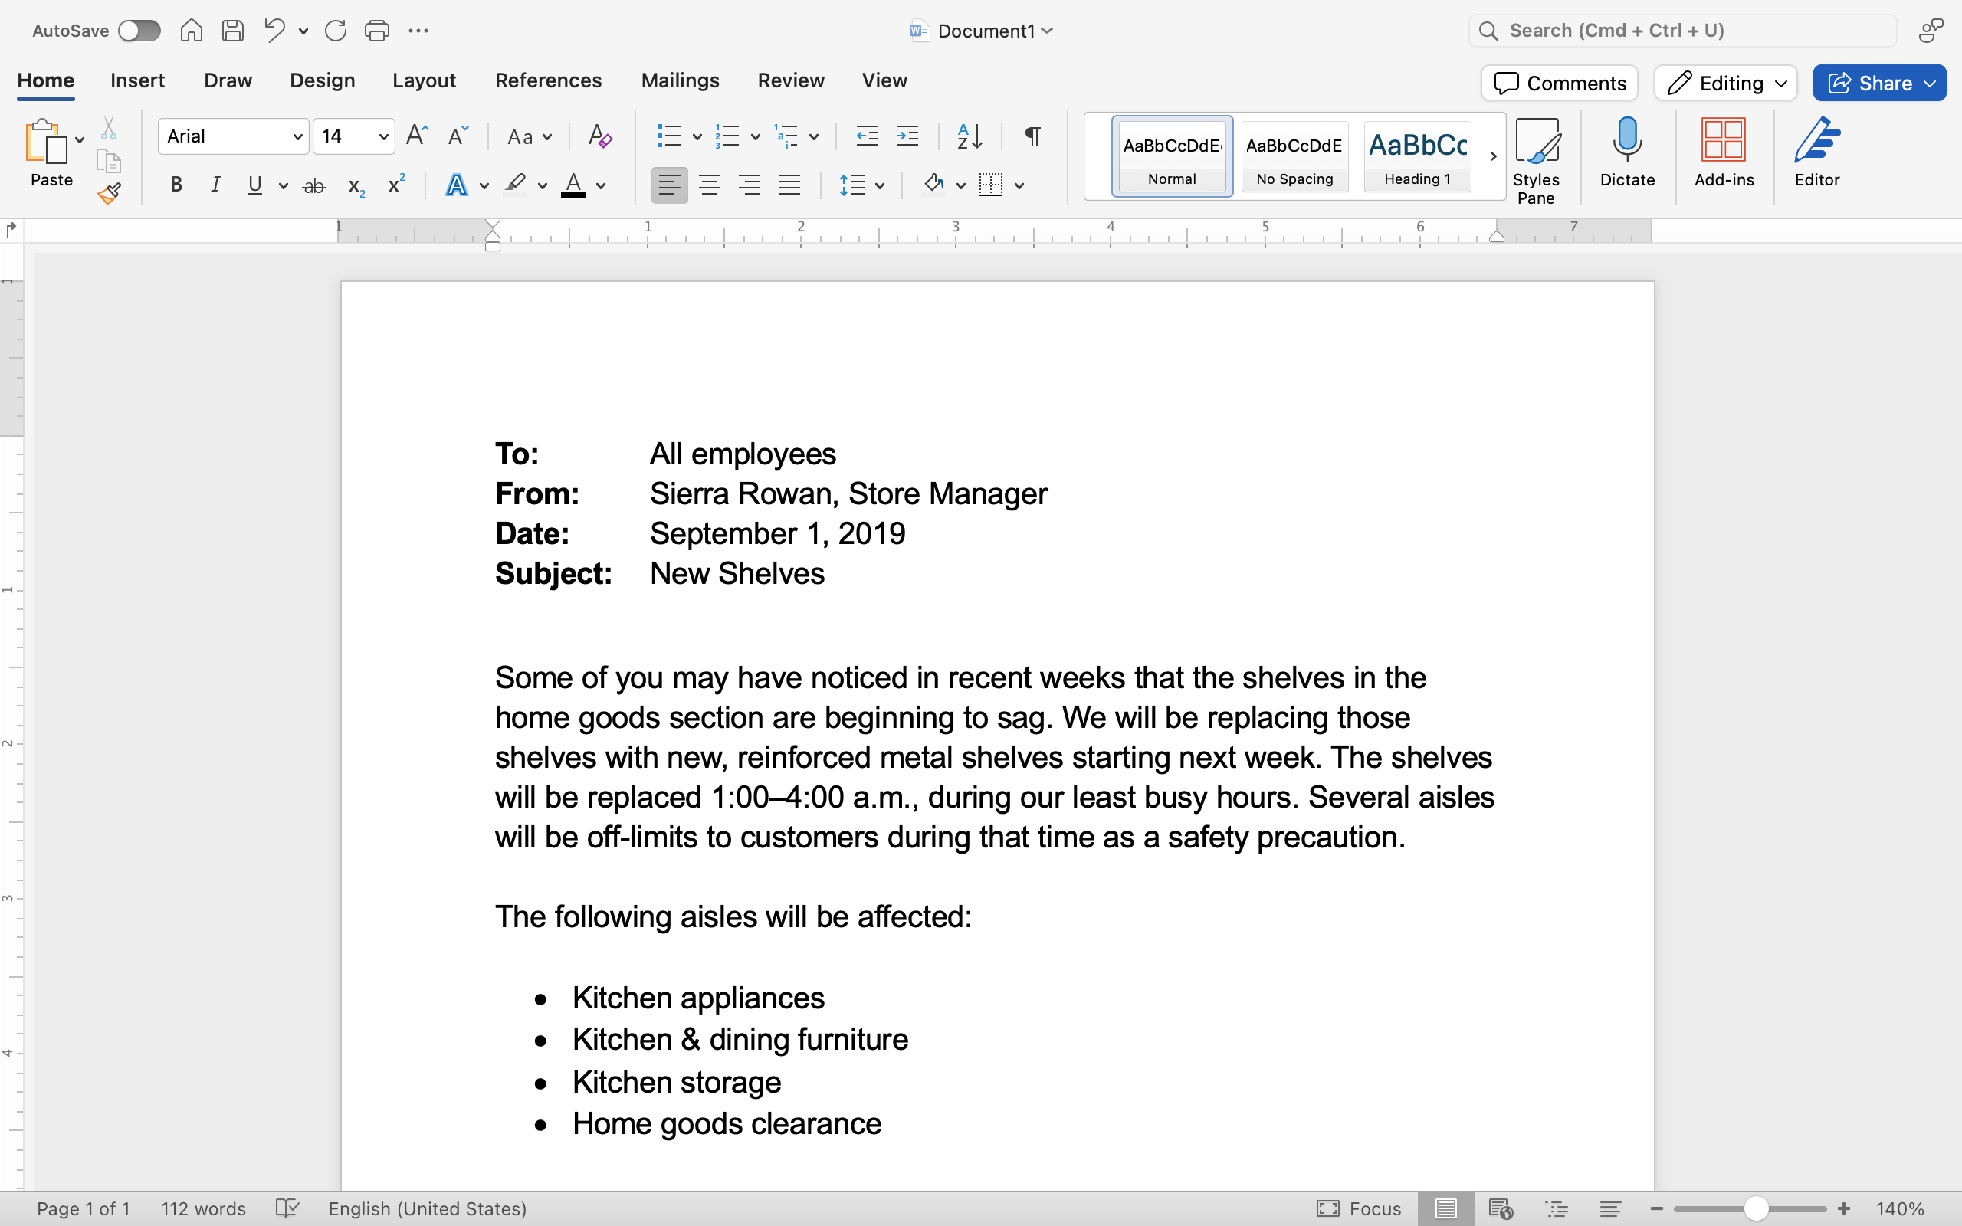This screenshot has width=1962, height=1226.
Task: Click the font color A swatch
Action: click(573, 185)
